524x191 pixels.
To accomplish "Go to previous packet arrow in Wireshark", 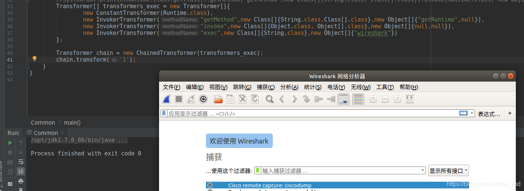I will coord(282,99).
